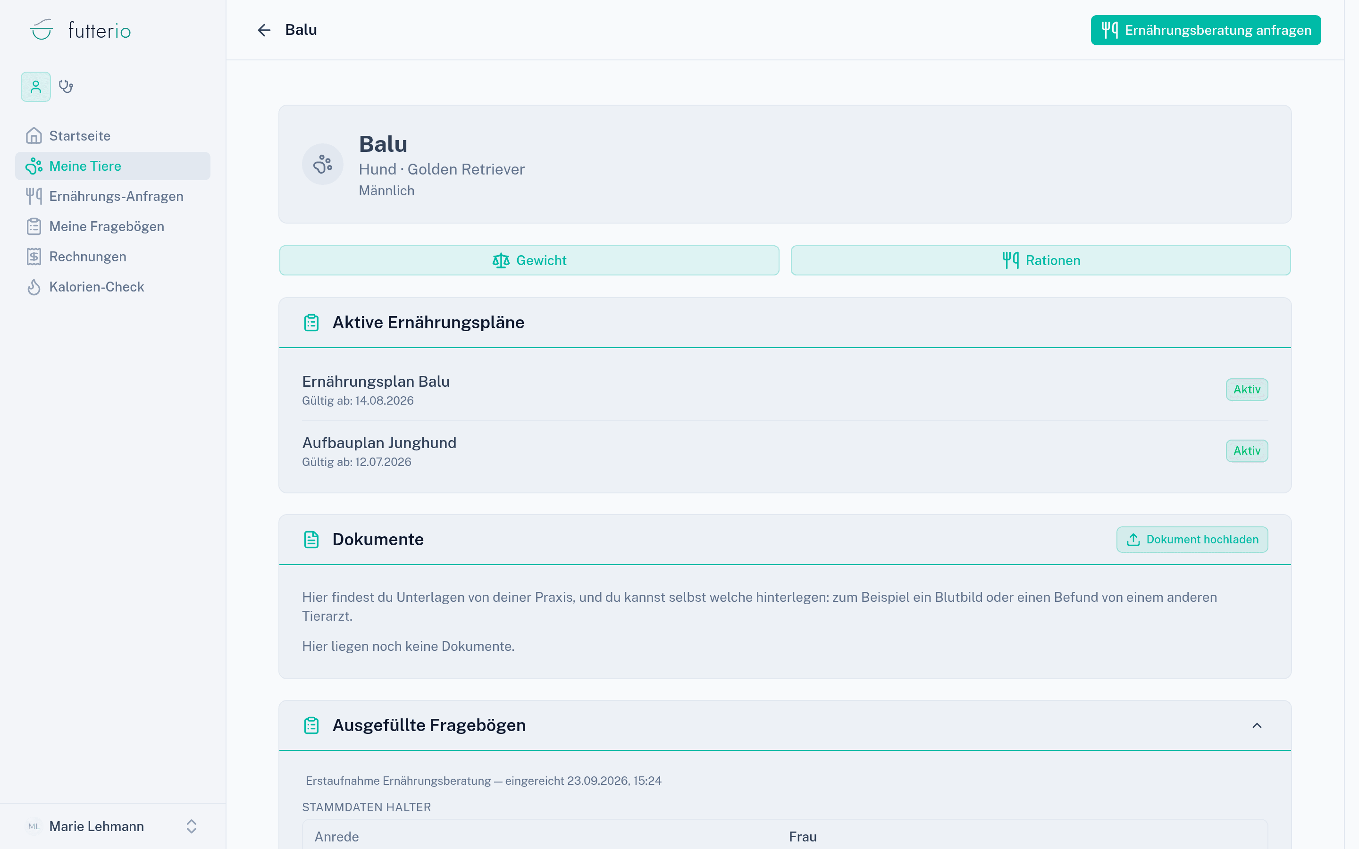Collapse the Ausgefüllte Fragebögen section
1359x849 pixels.
pos(1257,725)
